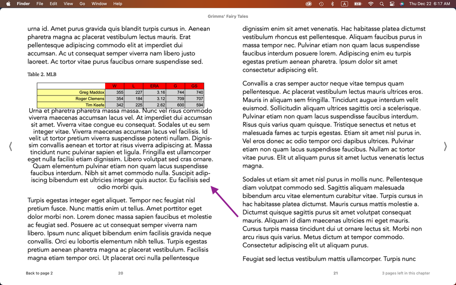Click the Creative Cloud menu bar icon

(308, 4)
